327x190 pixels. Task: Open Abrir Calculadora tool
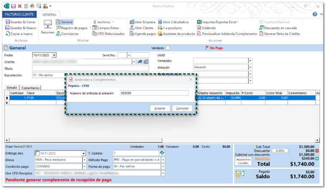173,22
